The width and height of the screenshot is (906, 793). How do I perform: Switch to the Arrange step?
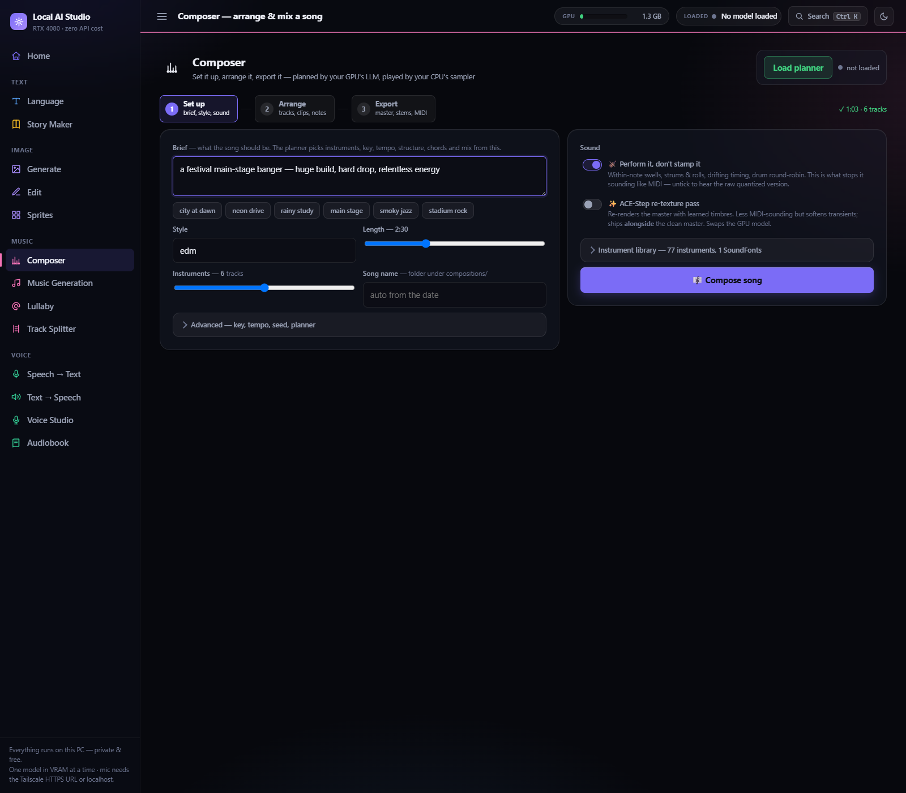[294, 109]
